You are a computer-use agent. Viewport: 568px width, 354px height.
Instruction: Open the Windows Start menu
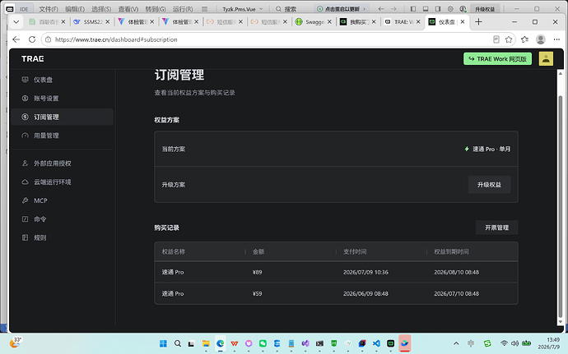[x=163, y=343]
